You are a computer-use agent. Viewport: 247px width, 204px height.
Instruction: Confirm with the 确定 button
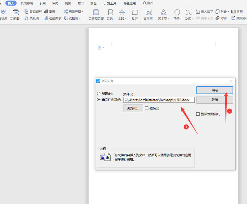coord(215,90)
